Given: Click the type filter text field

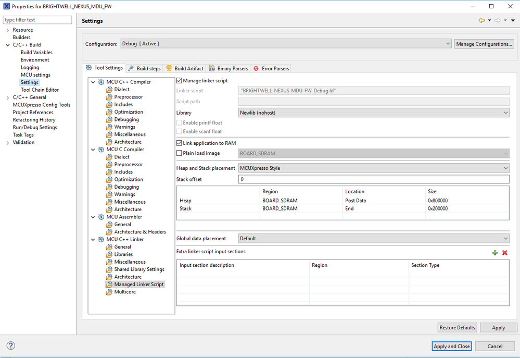Looking at the screenshot, I should click(x=37, y=20).
